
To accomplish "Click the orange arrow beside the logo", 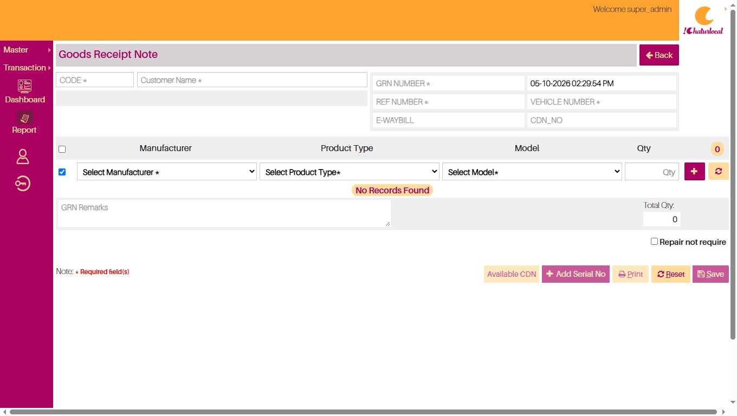I will (726, 9).
